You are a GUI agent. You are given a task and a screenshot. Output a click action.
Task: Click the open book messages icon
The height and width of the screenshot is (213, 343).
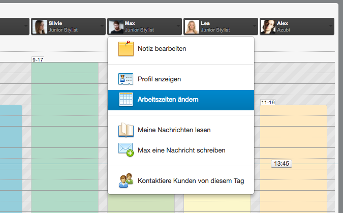[x=126, y=130]
